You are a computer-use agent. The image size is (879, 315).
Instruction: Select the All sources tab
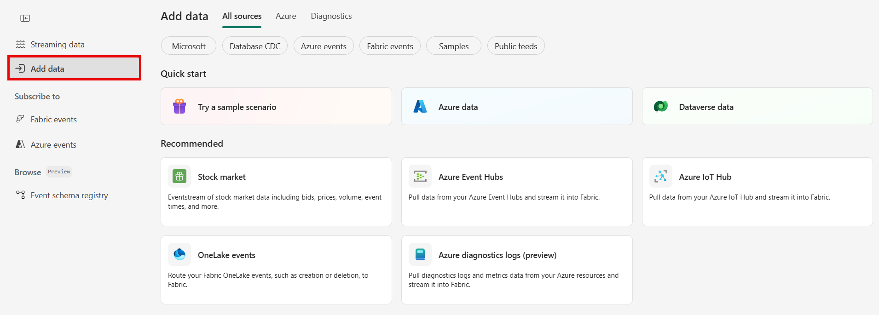click(242, 16)
